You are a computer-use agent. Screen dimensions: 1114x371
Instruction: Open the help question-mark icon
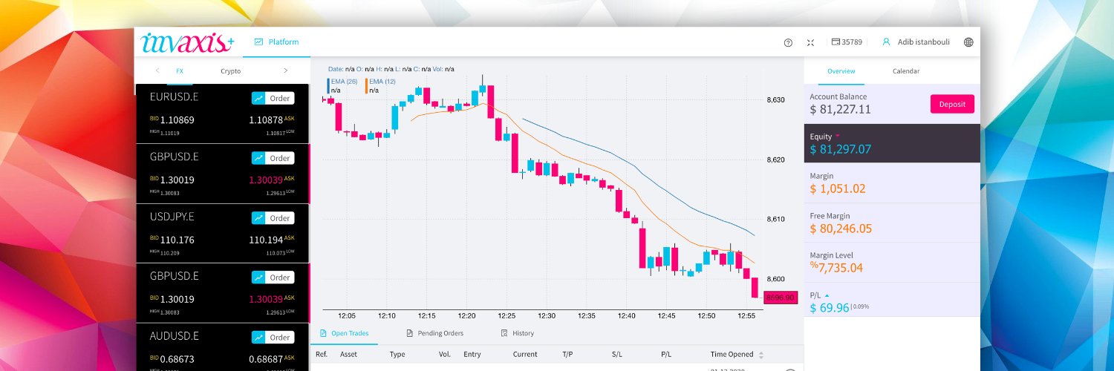(788, 42)
